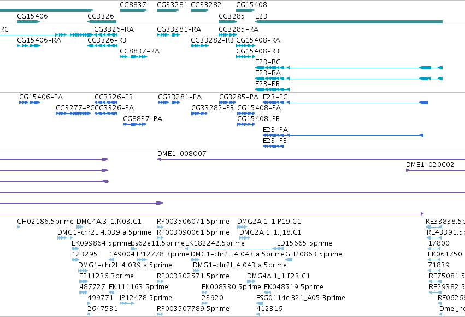Screen dimensions: 465x317
Task: Select protein E23-PB label
Action: 275,141
